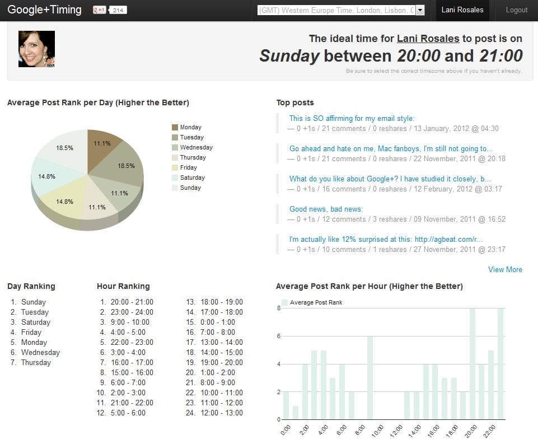The image size is (538, 444).
Task: Open 'Good news, bad news' post
Action: point(326,209)
